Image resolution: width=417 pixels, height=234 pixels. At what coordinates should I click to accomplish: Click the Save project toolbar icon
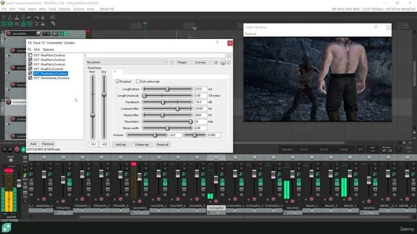[x=16, y=18]
